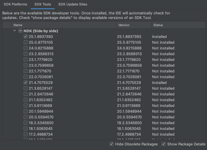Image resolution: width=207 pixels, height=150 pixels.
Task: Check the NDK 17.2.4988734 box
Action: coord(26,134)
